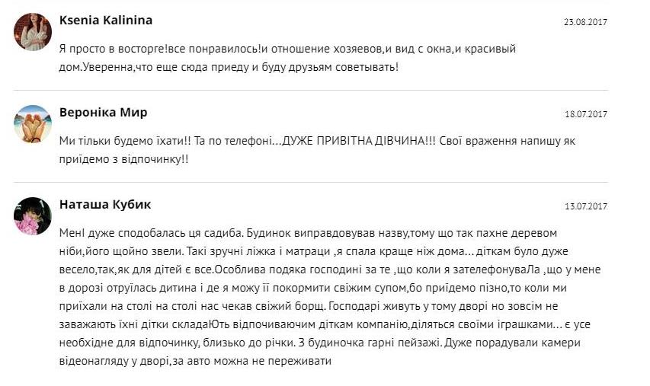Open Ksenia Kalinina's reviewer name
650x386 pixels.
(x=105, y=21)
